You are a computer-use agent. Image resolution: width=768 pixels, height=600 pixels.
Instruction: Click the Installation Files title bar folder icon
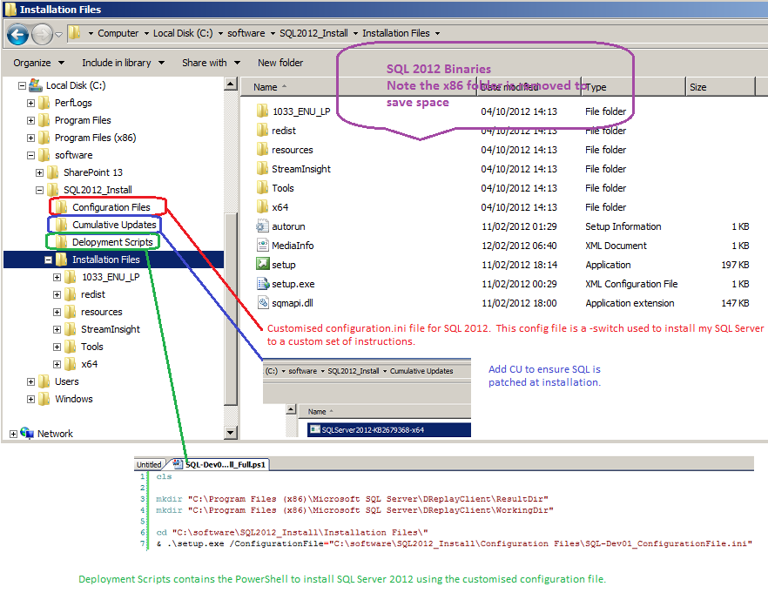[x=10, y=10]
